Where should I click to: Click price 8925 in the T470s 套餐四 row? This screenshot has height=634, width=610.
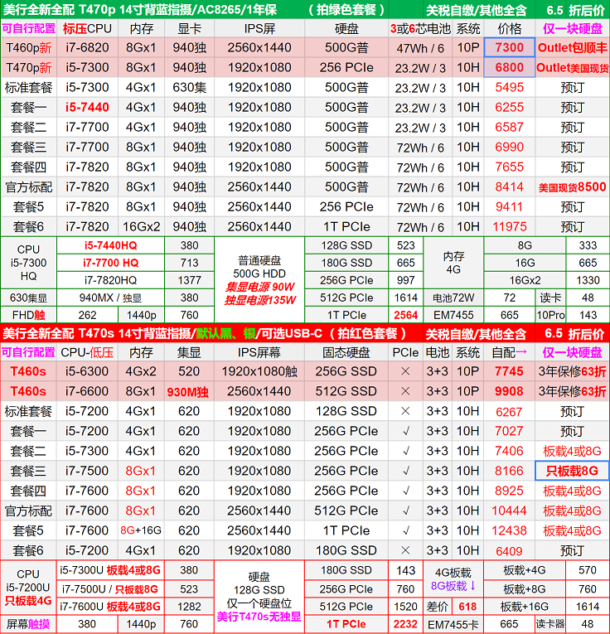[510, 491]
